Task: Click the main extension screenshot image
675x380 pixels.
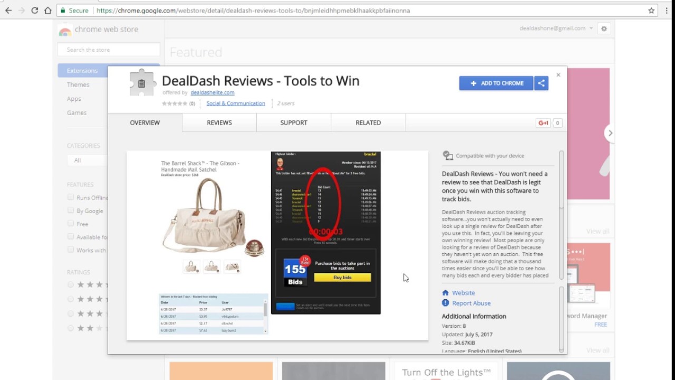Action: (277, 245)
